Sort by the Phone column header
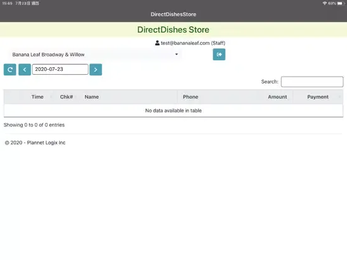 point(190,97)
